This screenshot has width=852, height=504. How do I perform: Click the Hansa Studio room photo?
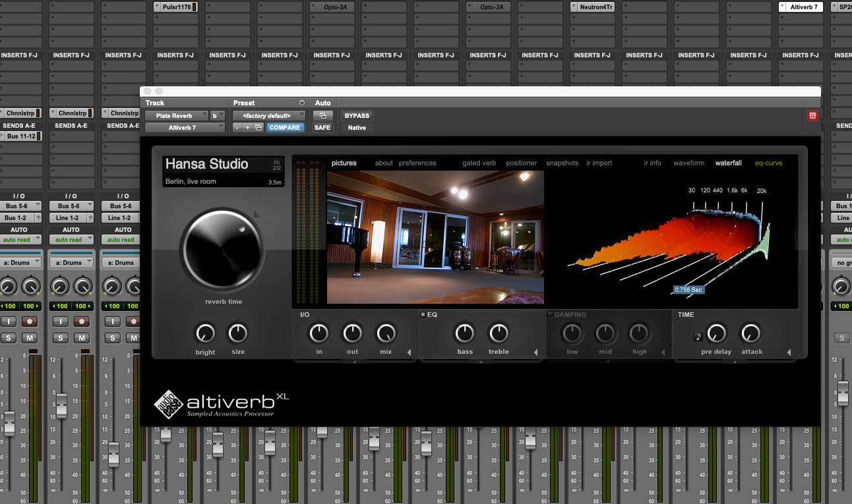(435, 237)
